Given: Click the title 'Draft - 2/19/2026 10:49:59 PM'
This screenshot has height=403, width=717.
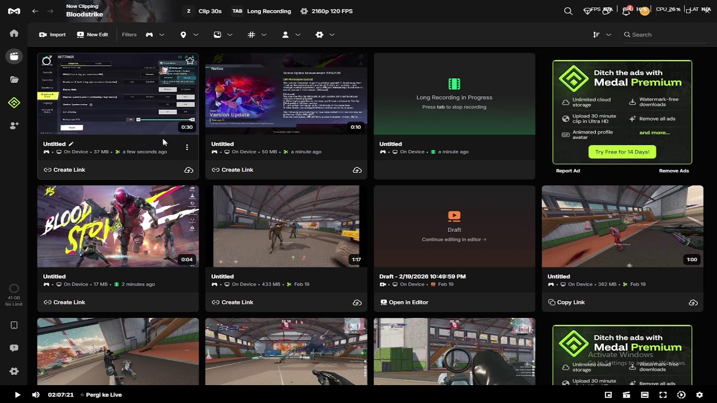Looking at the screenshot, I should pos(422,277).
